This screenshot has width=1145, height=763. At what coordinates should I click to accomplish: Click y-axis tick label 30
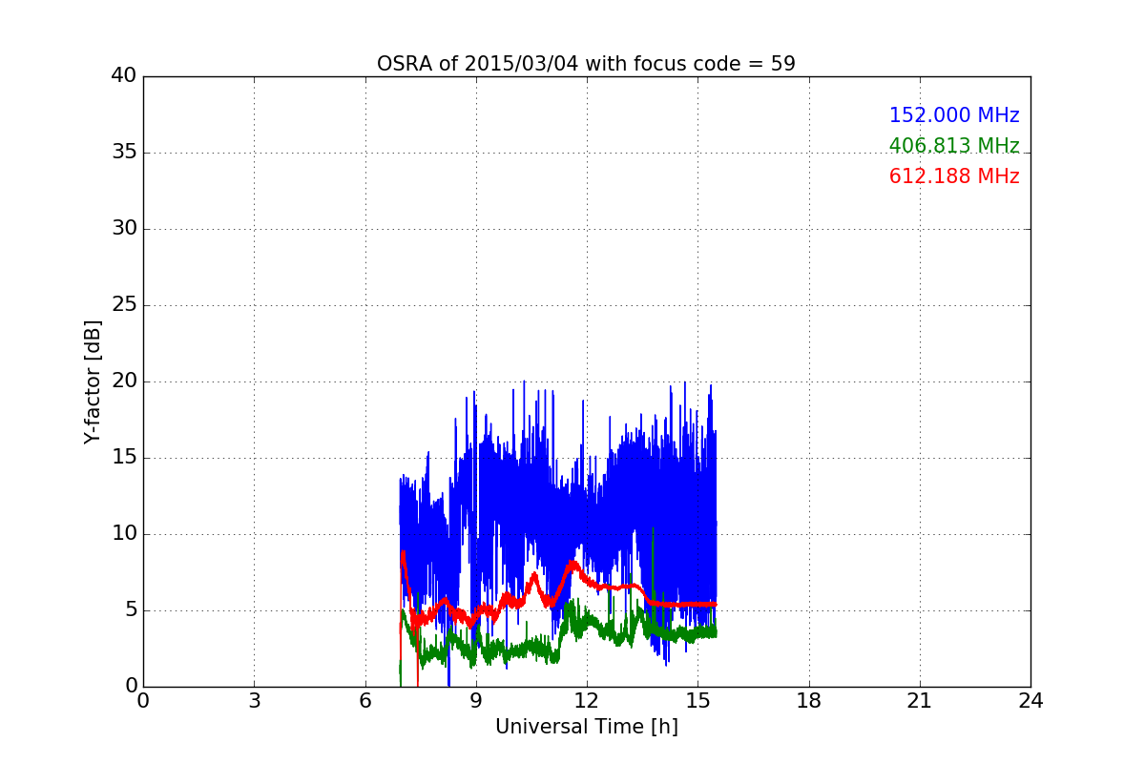124,229
